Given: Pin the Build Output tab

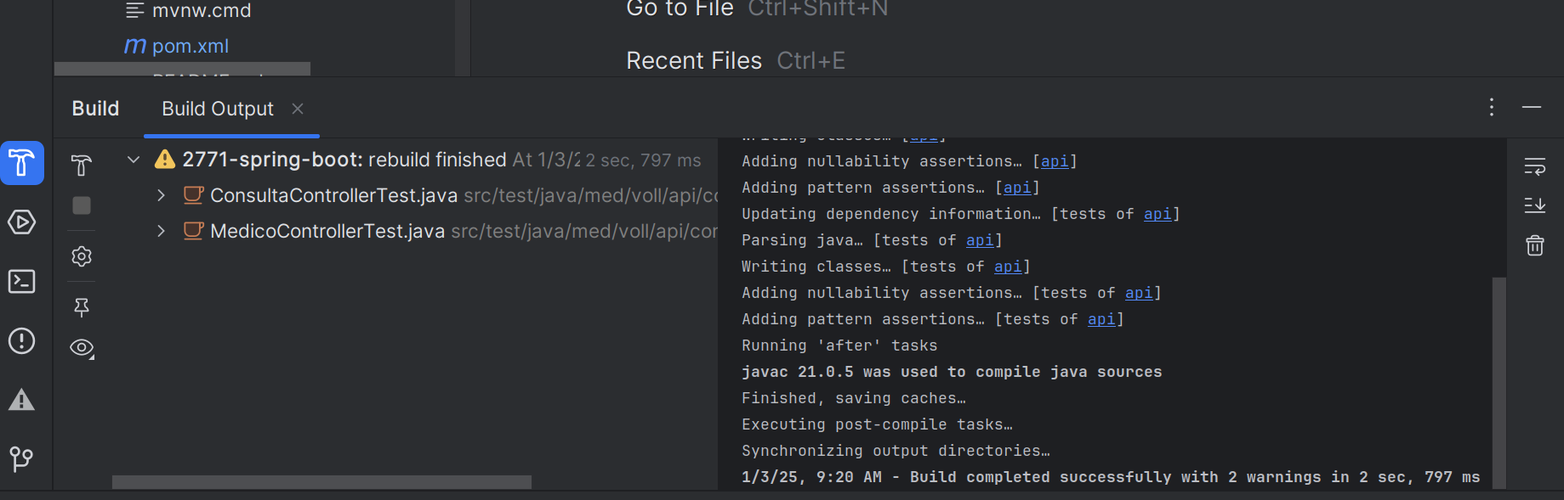Looking at the screenshot, I should (x=82, y=307).
